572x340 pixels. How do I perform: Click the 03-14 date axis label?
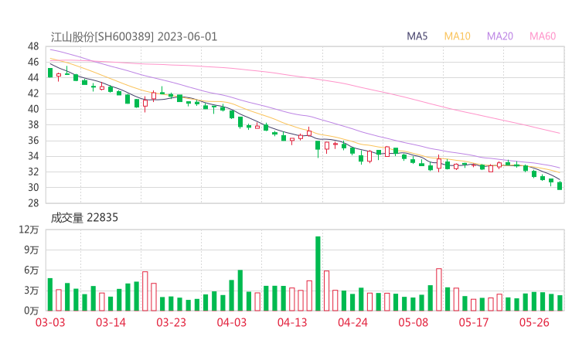point(111,322)
